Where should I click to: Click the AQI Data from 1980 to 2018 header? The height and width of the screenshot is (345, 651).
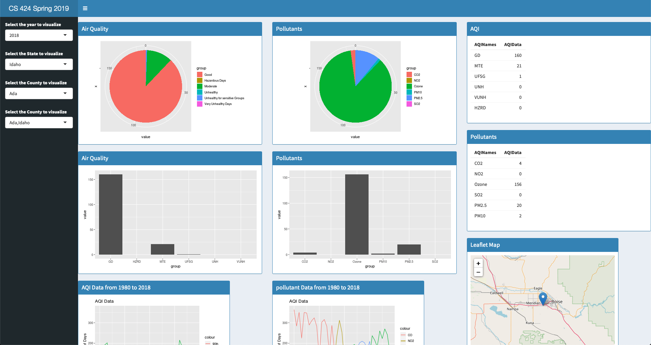pyautogui.click(x=154, y=287)
